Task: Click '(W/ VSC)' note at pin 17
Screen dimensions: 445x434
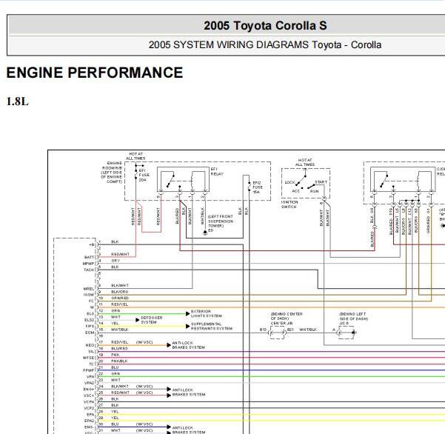Action: tap(144, 342)
